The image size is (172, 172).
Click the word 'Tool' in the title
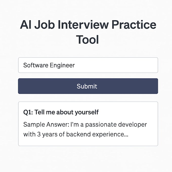(88, 40)
